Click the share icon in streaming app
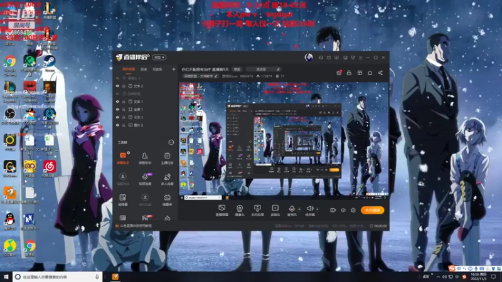The height and width of the screenshot is (282, 502). (380, 73)
